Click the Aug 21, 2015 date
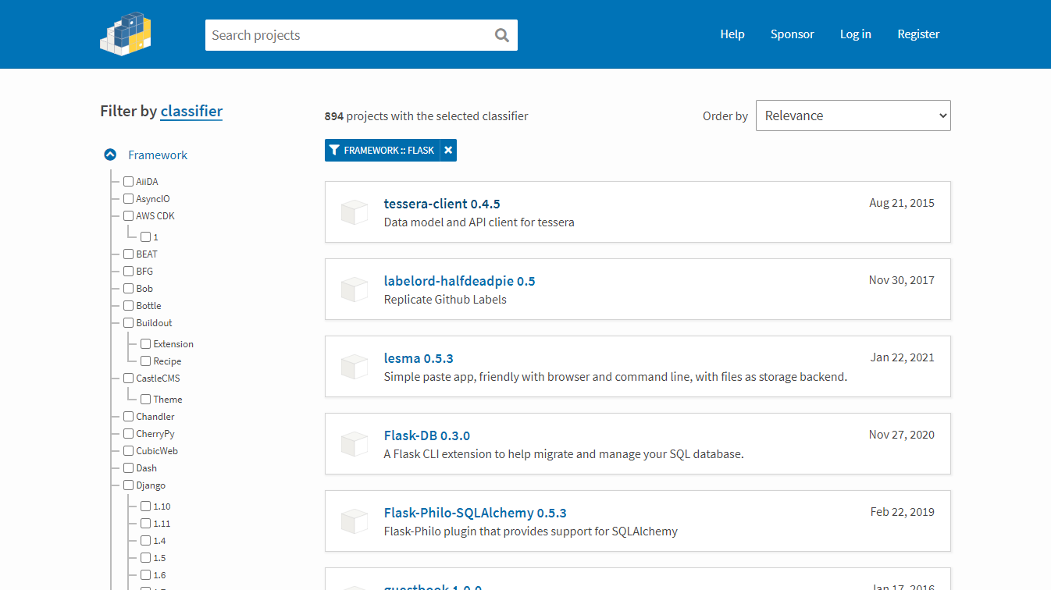Screen dimensions: 1051x590 [902, 203]
